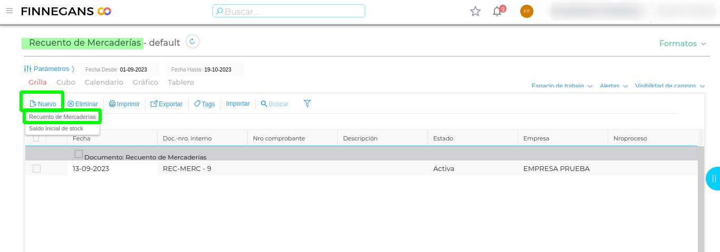Set the Fecha Desde date field
Image resolution: width=720 pixels, height=252 pixels.
click(x=120, y=69)
